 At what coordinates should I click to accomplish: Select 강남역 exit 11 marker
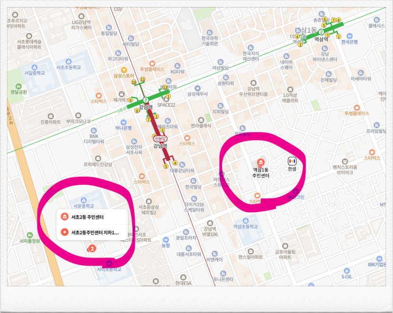(142, 80)
